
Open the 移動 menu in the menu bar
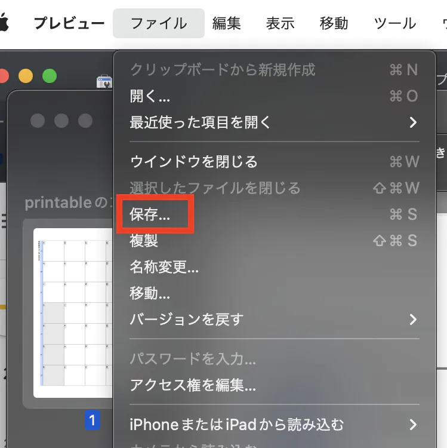[x=334, y=23]
